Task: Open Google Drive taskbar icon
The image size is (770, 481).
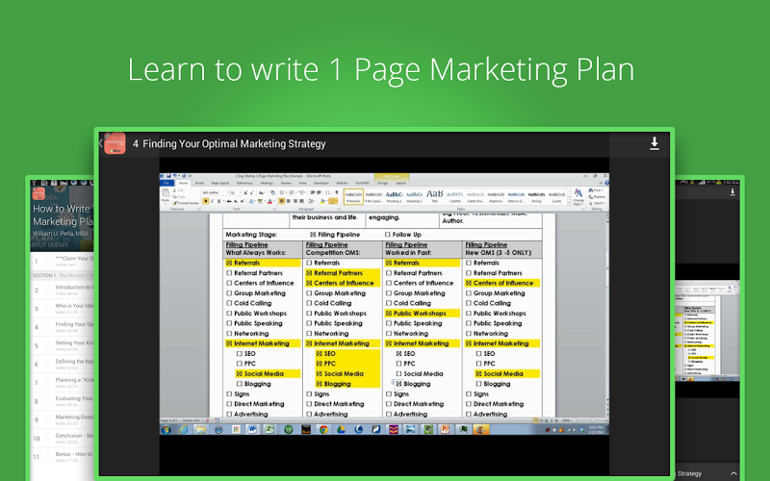Action: [x=341, y=429]
